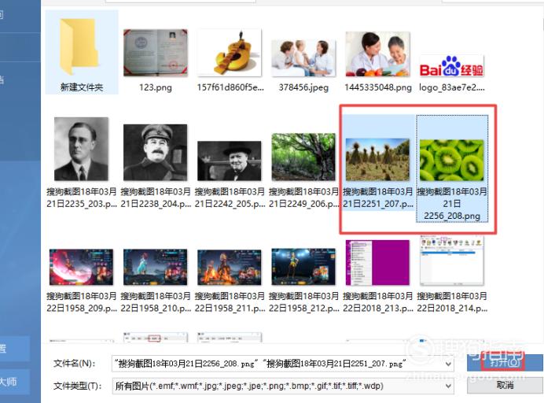
Task: Click the 1445335048.png file name label
Action: click(x=378, y=87)
